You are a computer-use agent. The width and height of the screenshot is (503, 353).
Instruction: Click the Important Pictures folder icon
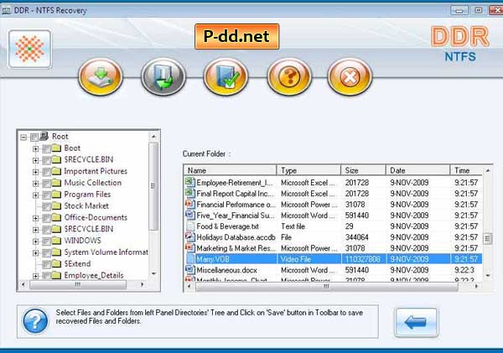click(56, 171)
